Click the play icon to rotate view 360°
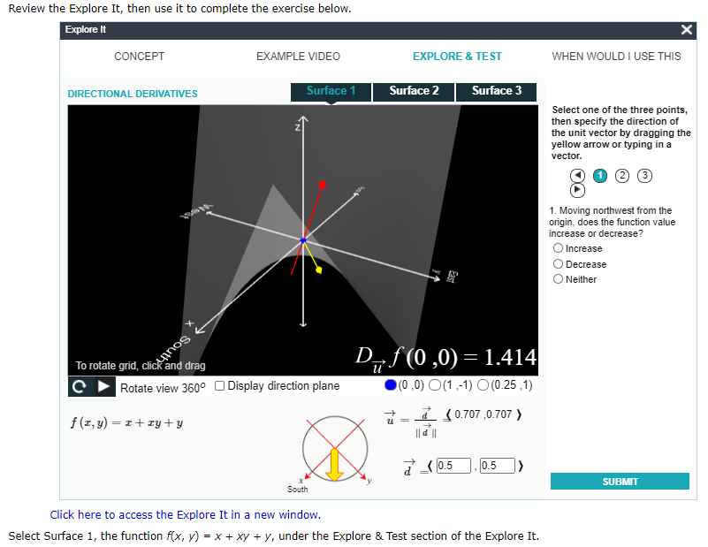The image size is (708, 547). (102, 386)
